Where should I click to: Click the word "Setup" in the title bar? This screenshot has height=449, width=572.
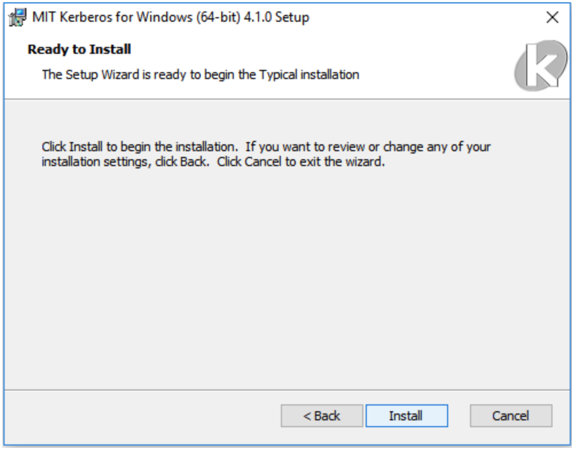pos(292,18)
